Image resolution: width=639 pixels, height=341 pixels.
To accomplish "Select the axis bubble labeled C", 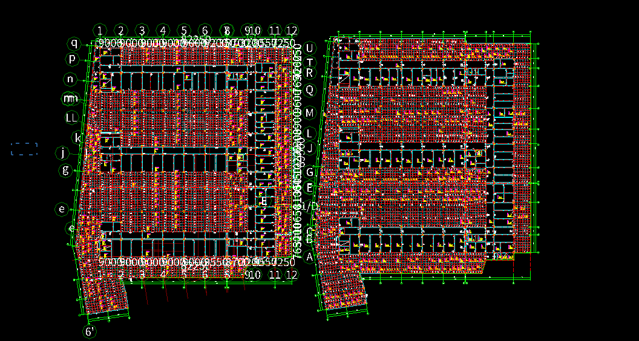I will point(309,232).
